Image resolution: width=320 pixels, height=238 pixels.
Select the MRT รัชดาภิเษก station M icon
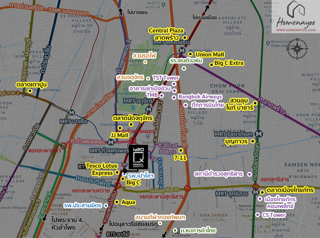point(259,134)
